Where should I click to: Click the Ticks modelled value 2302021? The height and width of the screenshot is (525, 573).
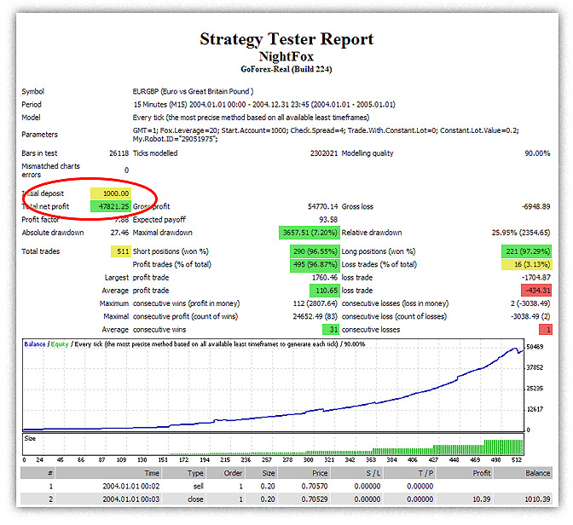tap(324, 153)
